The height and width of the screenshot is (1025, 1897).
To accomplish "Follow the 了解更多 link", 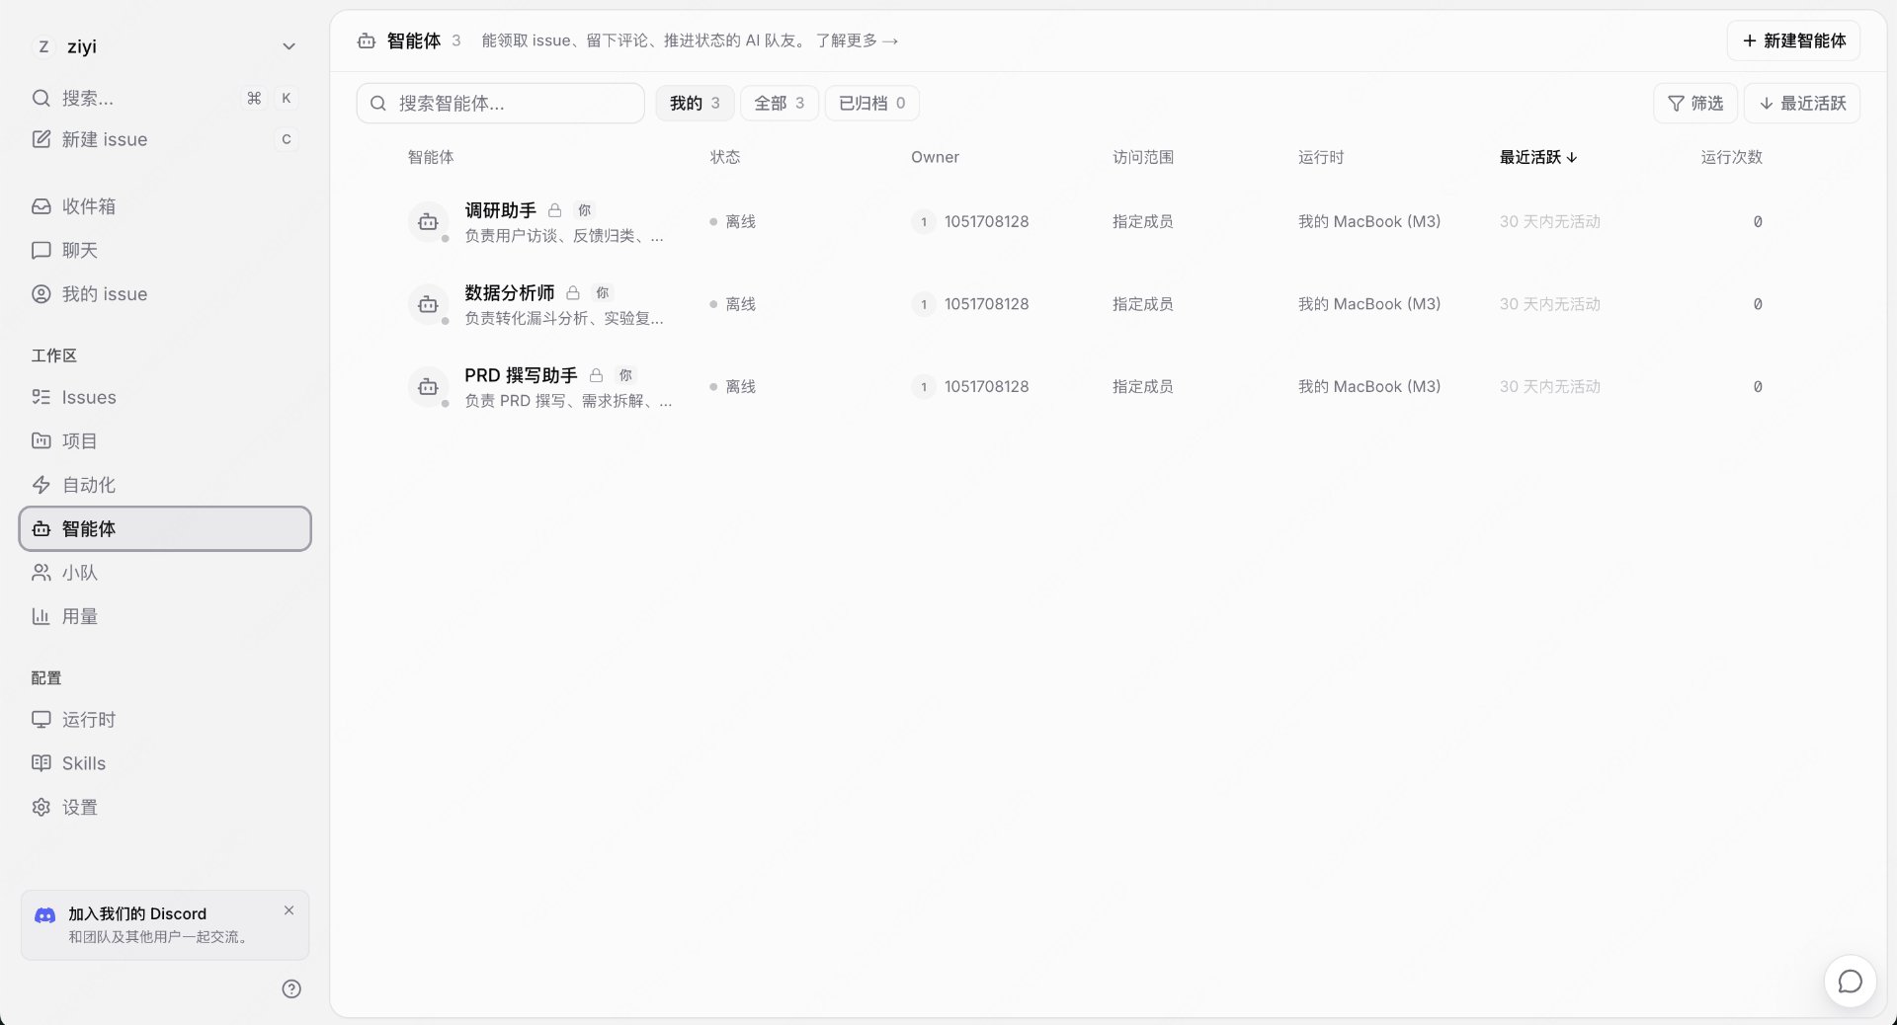I will [857, 40].
